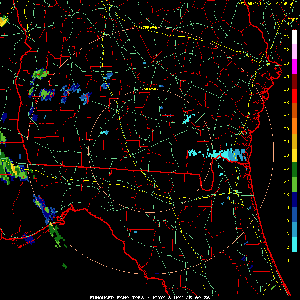Click the legend value "58"
Screen dimensions: 300x300
[x=286, y=63]
